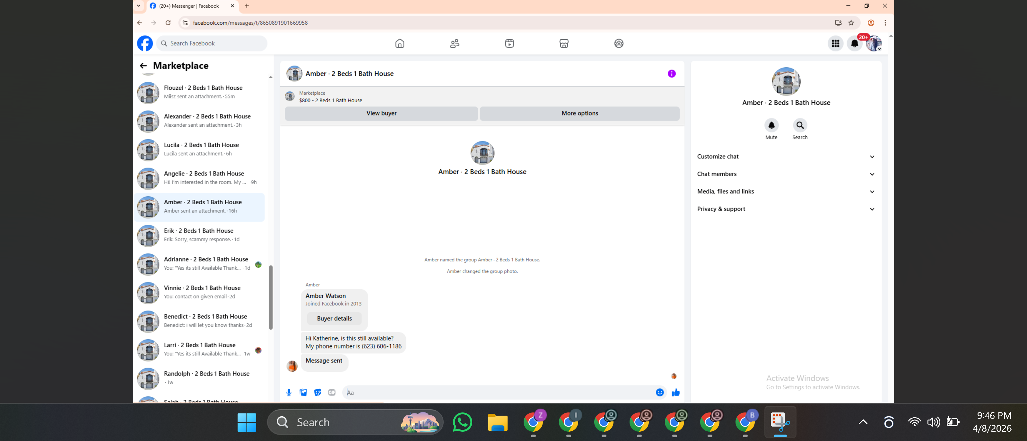Focus the Aa message input field
The width and height of the screenshot is (1027, 441).
(x=498, y=392)
